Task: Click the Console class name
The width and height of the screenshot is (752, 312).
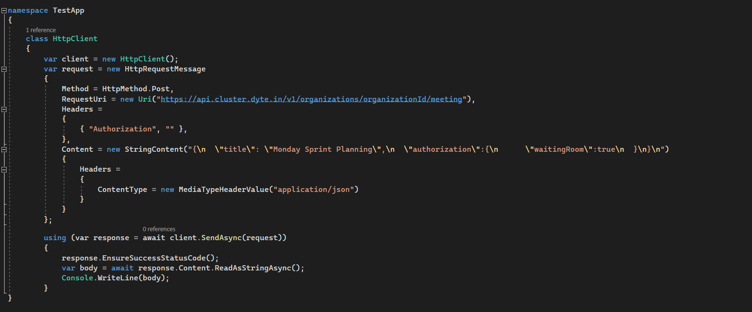Action: tap(78, 278)
